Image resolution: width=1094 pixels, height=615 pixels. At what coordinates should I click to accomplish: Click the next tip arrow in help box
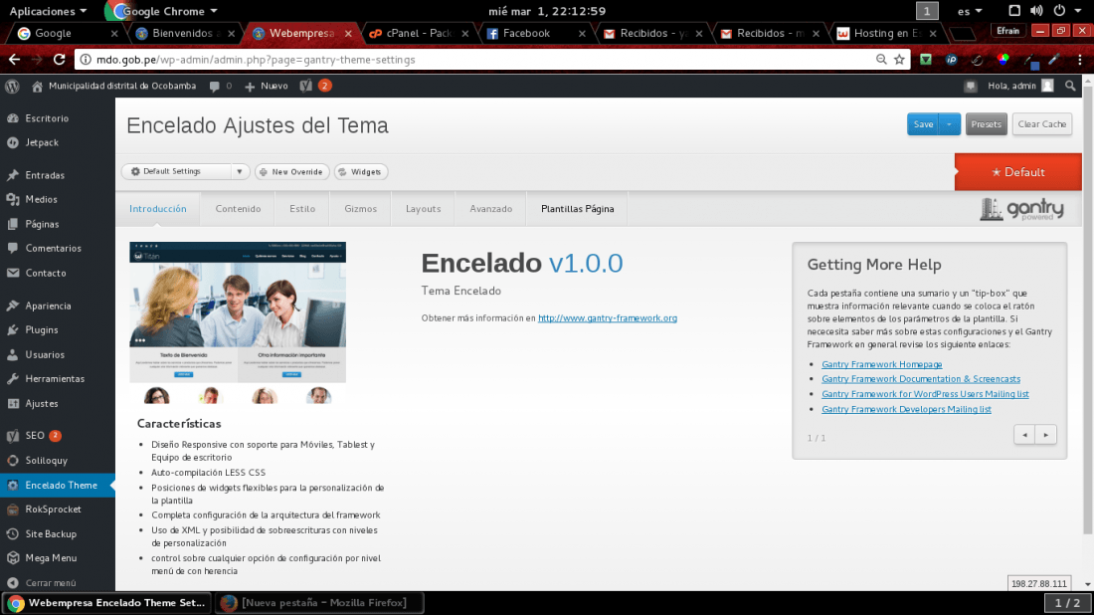1046,435
